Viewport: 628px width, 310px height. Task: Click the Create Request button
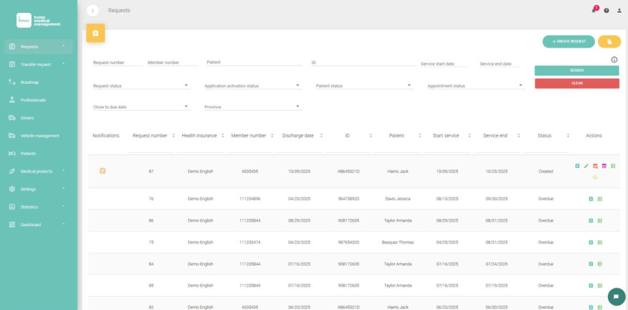tap(569, 42)
